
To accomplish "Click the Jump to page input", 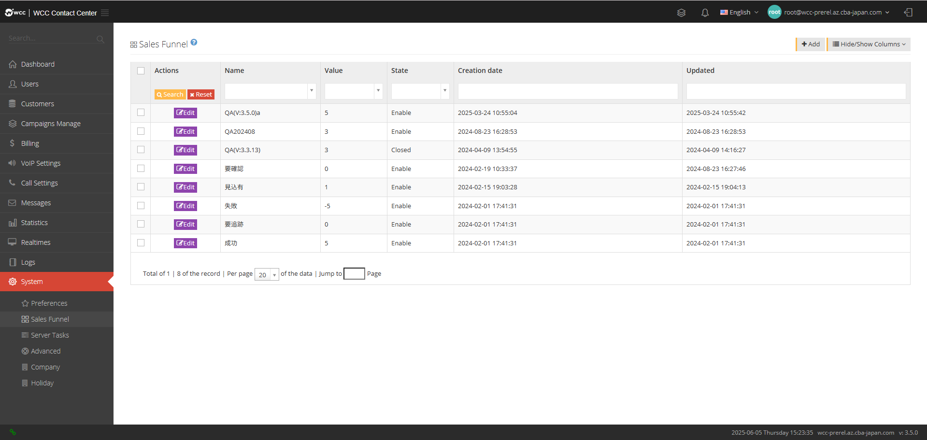I will [x=354, y=274].
